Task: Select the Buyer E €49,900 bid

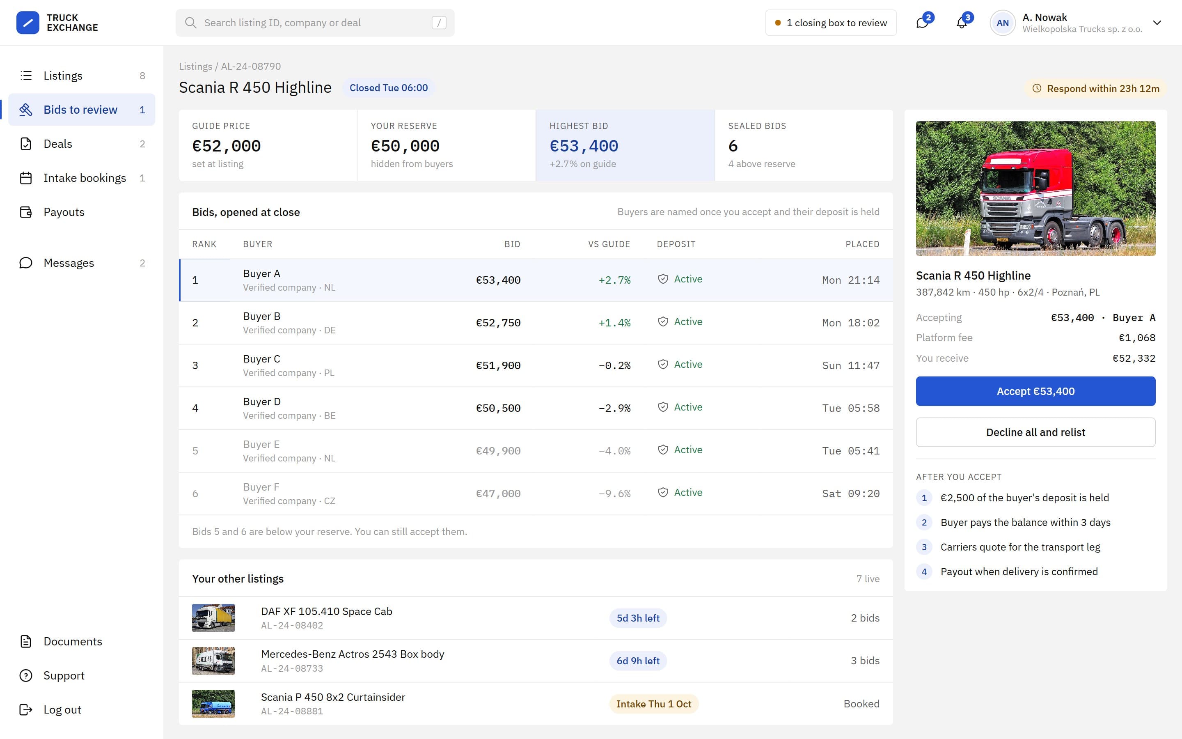Action: 536,451
